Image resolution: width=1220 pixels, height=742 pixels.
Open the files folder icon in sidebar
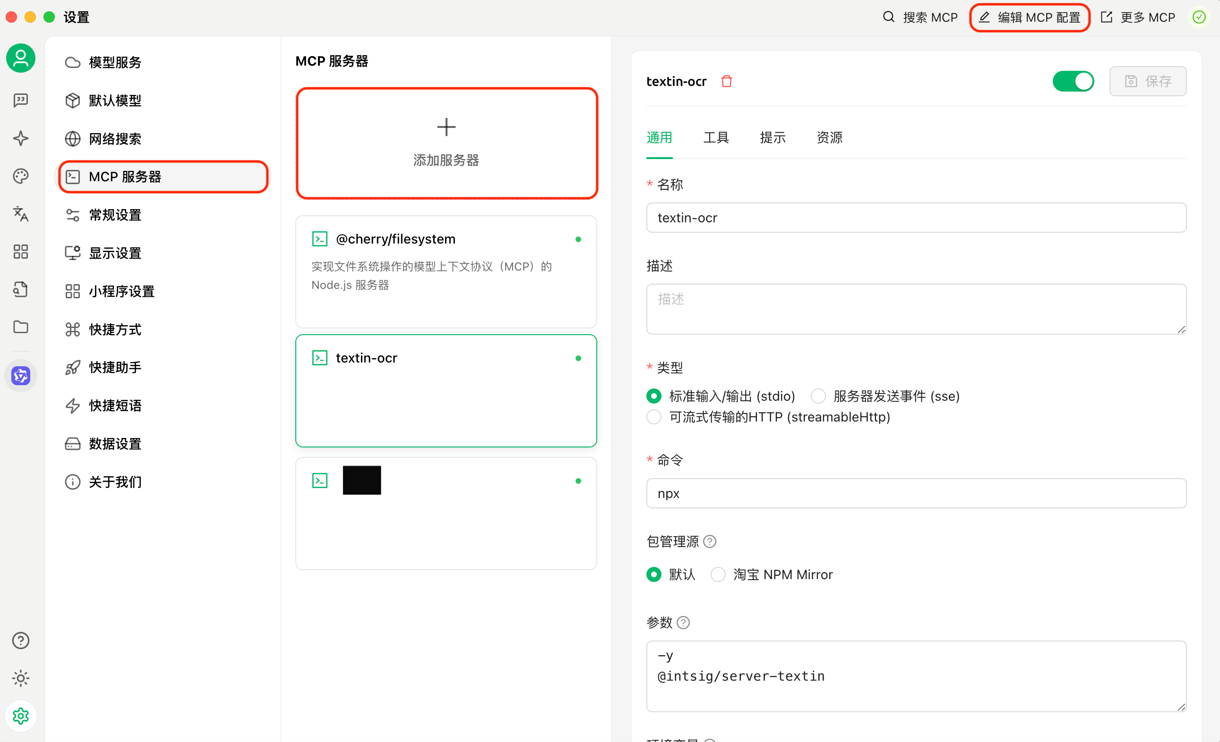(x=20, y=327)
